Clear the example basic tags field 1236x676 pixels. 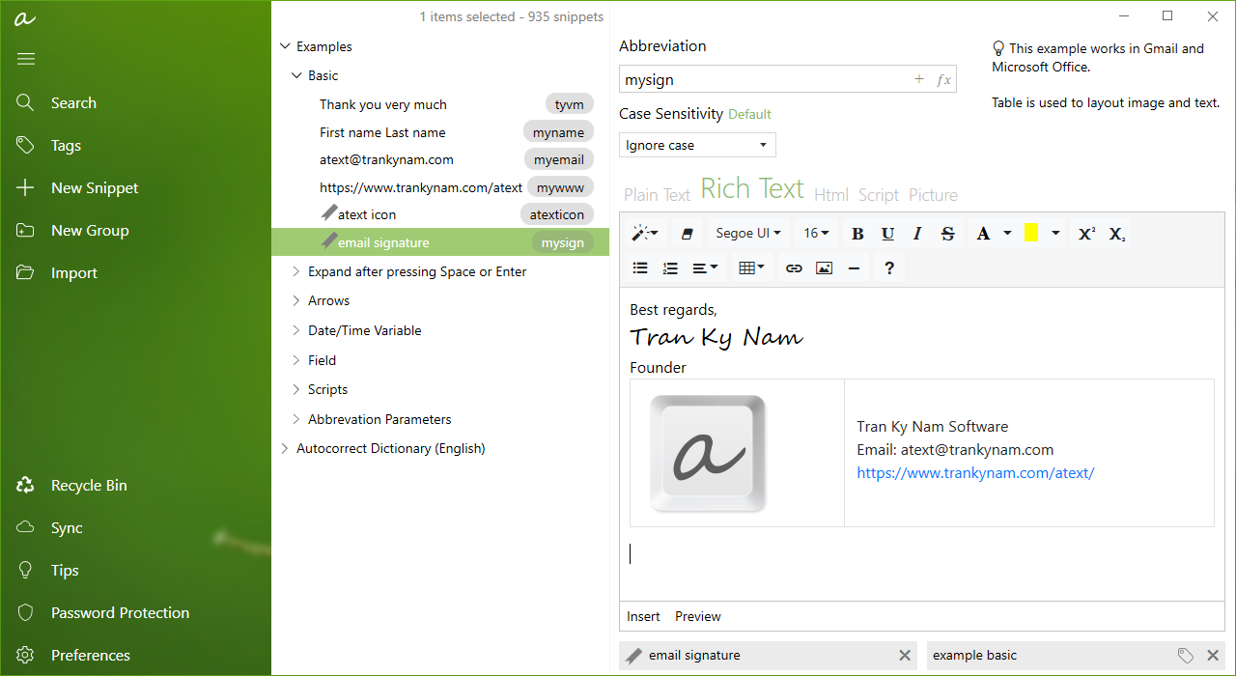tap(1213, 656)
